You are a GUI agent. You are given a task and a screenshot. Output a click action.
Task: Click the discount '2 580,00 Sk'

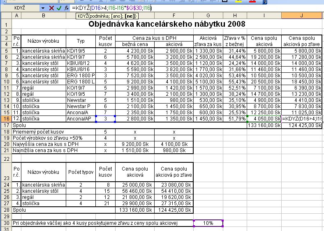click(208, 57)
